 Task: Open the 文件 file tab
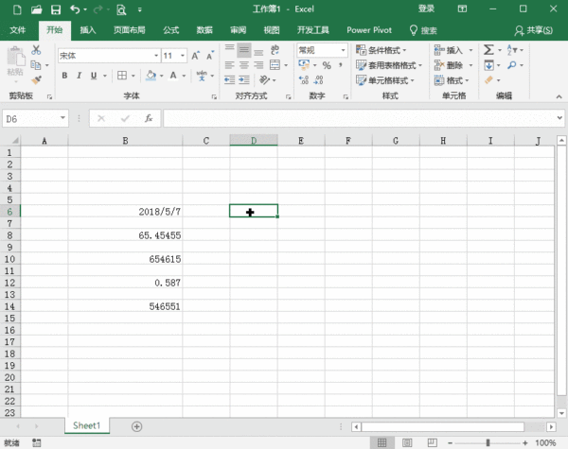(17, 30)
